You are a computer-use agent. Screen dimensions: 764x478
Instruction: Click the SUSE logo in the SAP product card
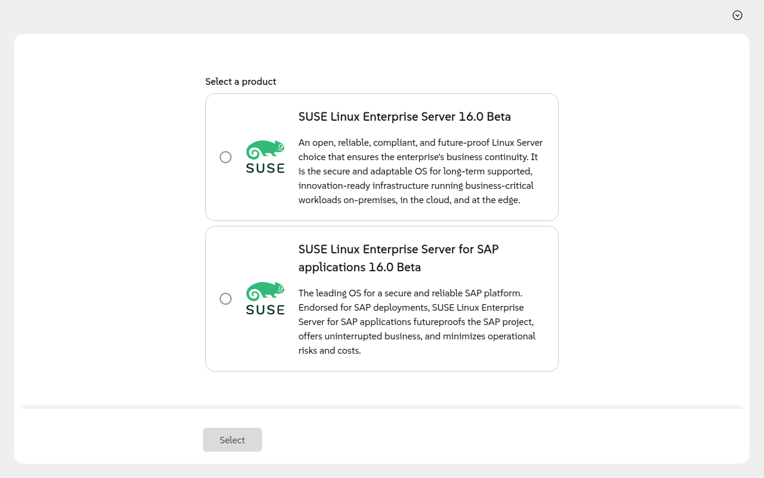[x=265, y=299]
